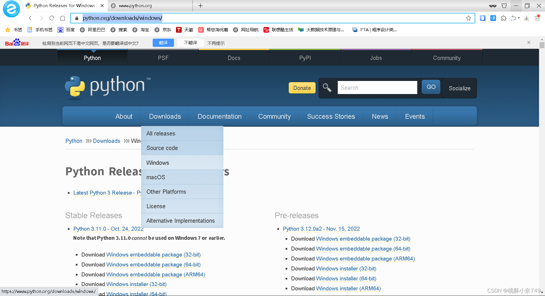
Task: Open a new tab with plus icon
Action: click(x=200, y=6)
